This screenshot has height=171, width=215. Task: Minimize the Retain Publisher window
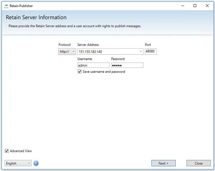point(183,6)
